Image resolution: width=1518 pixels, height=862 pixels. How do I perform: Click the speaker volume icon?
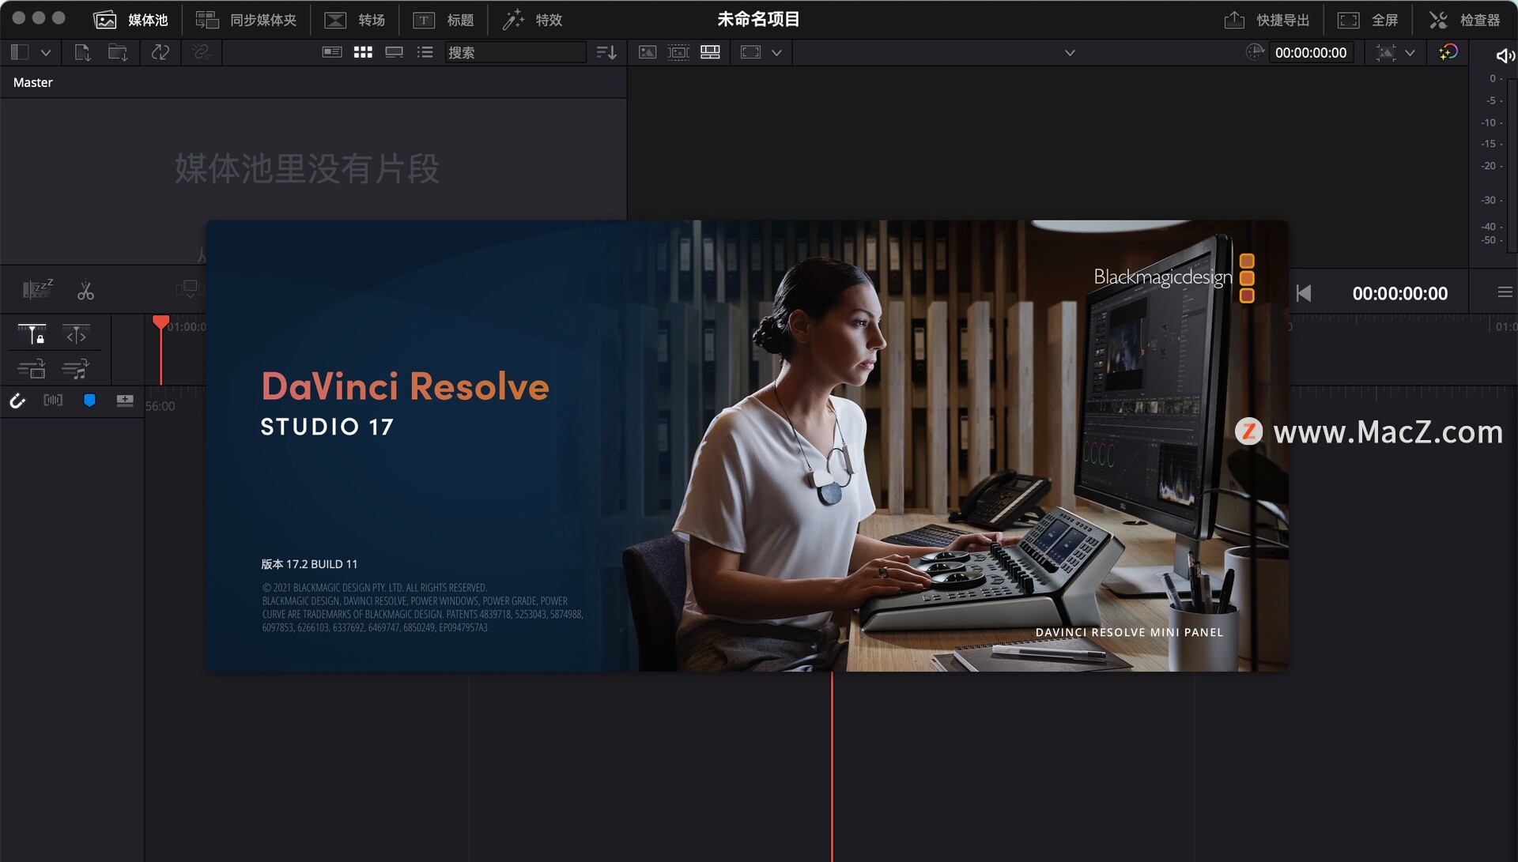coord(1505,55)
